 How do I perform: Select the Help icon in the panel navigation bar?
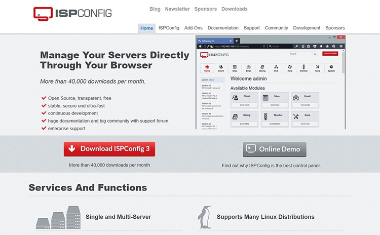coord(290,68)
